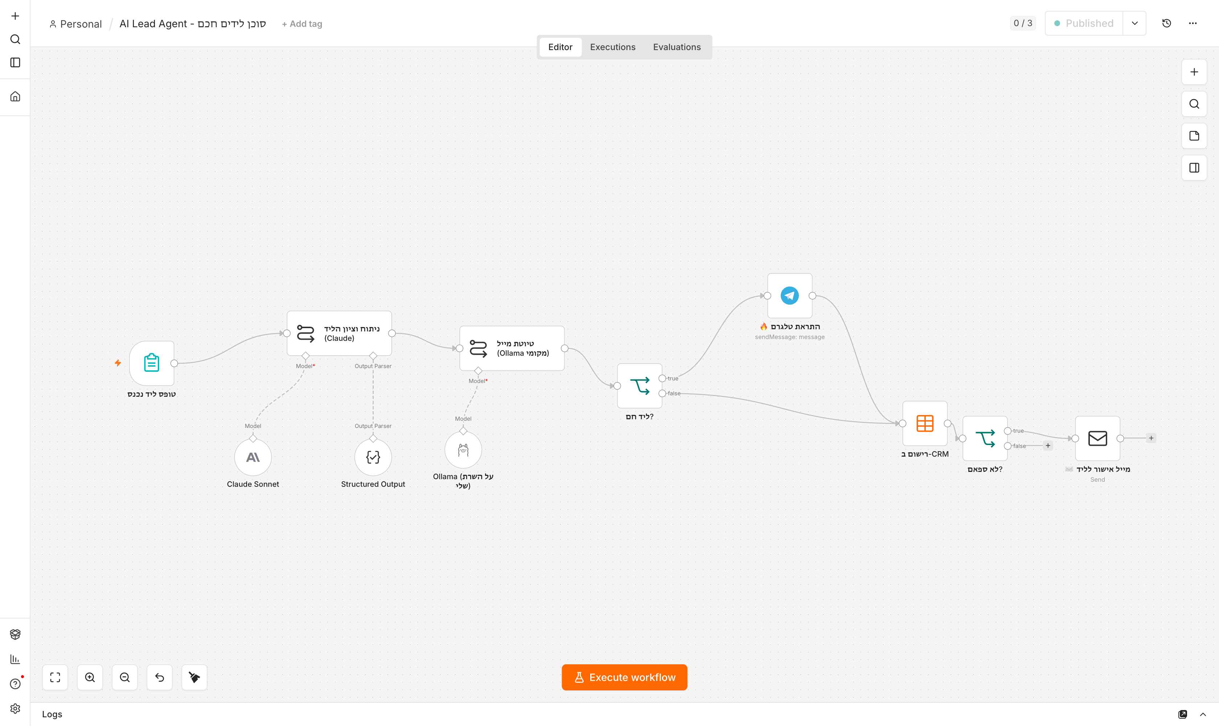
Task: Toggle the right side panel icon
Action: pos(1194,168)
